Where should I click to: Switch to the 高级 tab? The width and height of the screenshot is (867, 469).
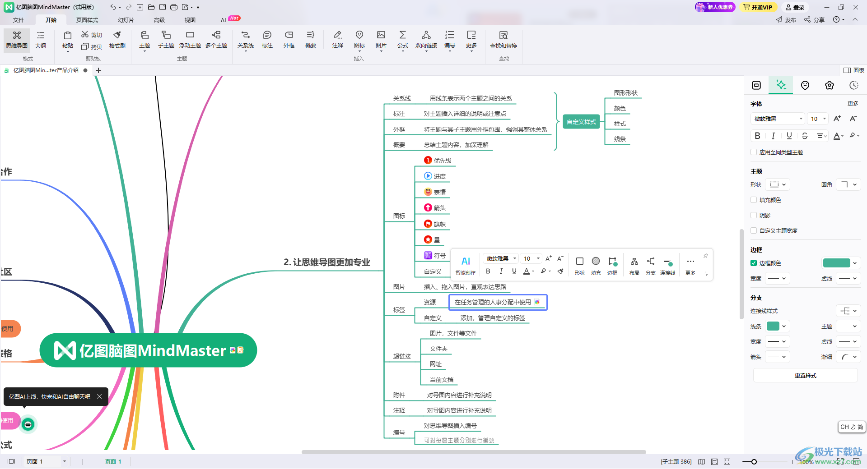click(159, 20)
